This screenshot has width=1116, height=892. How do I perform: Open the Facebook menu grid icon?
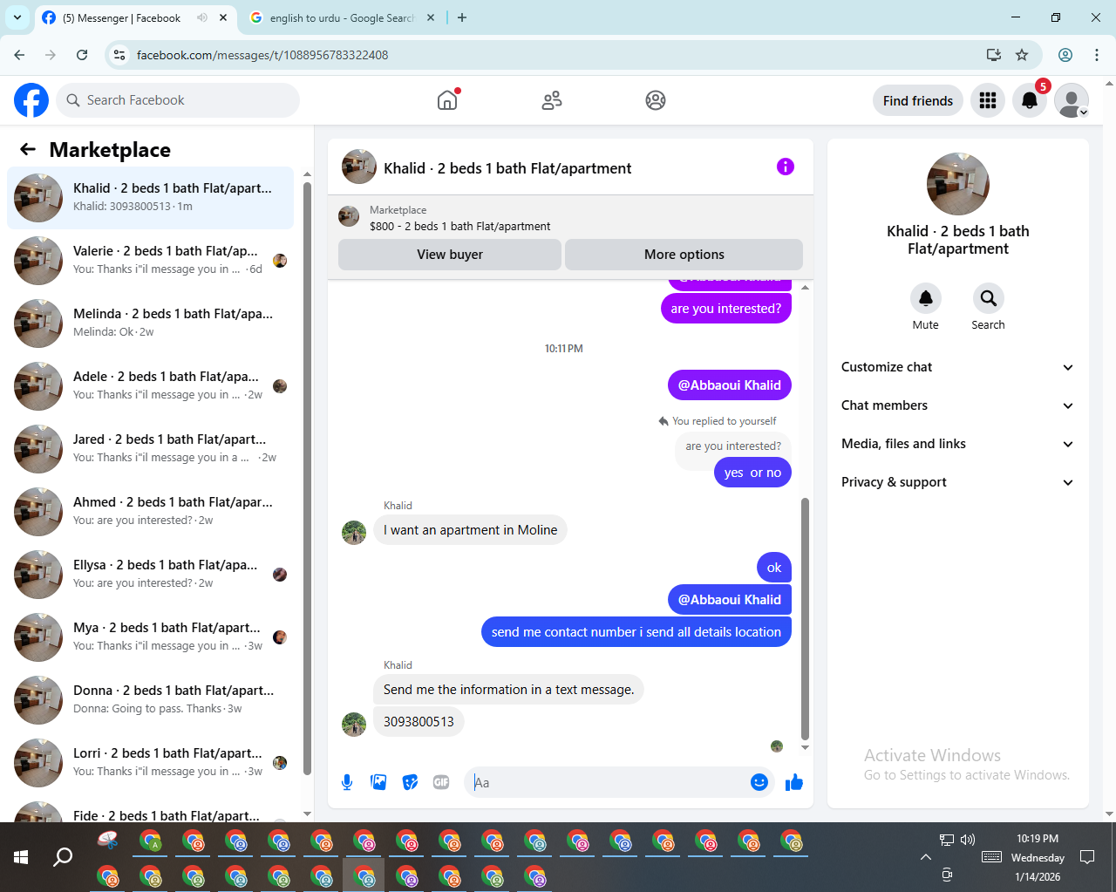(988, 100)
